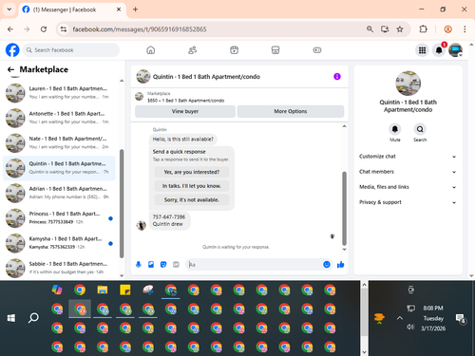The width and height of the screenshot is (475, 356).
Task: Open the Video/Reels icon in top navigation
Action: click(x=234, y=50)
